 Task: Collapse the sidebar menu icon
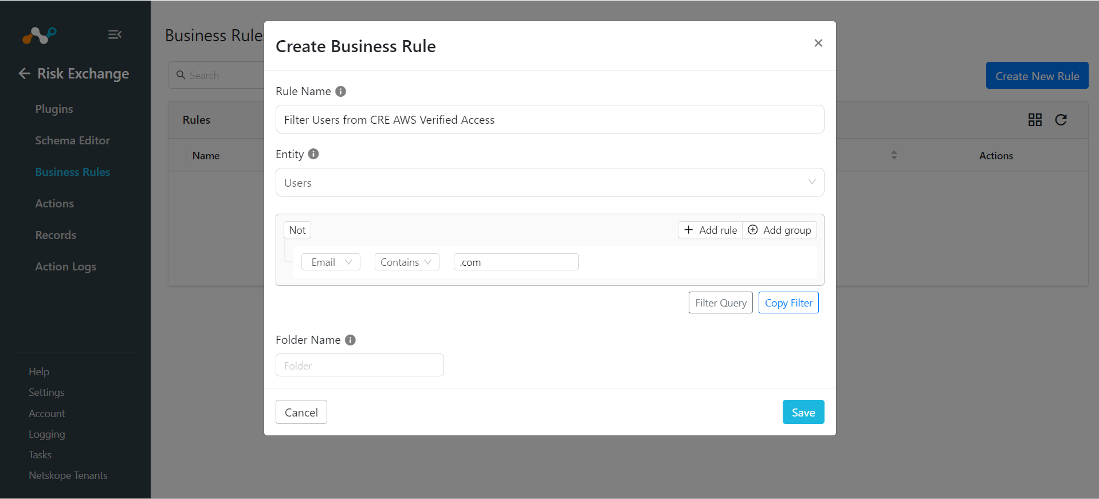pyautogui.click(x=115, y=34)
